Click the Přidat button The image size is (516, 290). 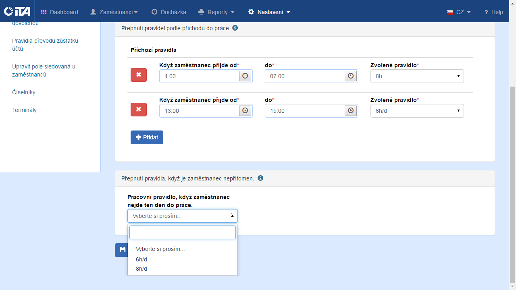pyautogui.click(x=147, y=137)
